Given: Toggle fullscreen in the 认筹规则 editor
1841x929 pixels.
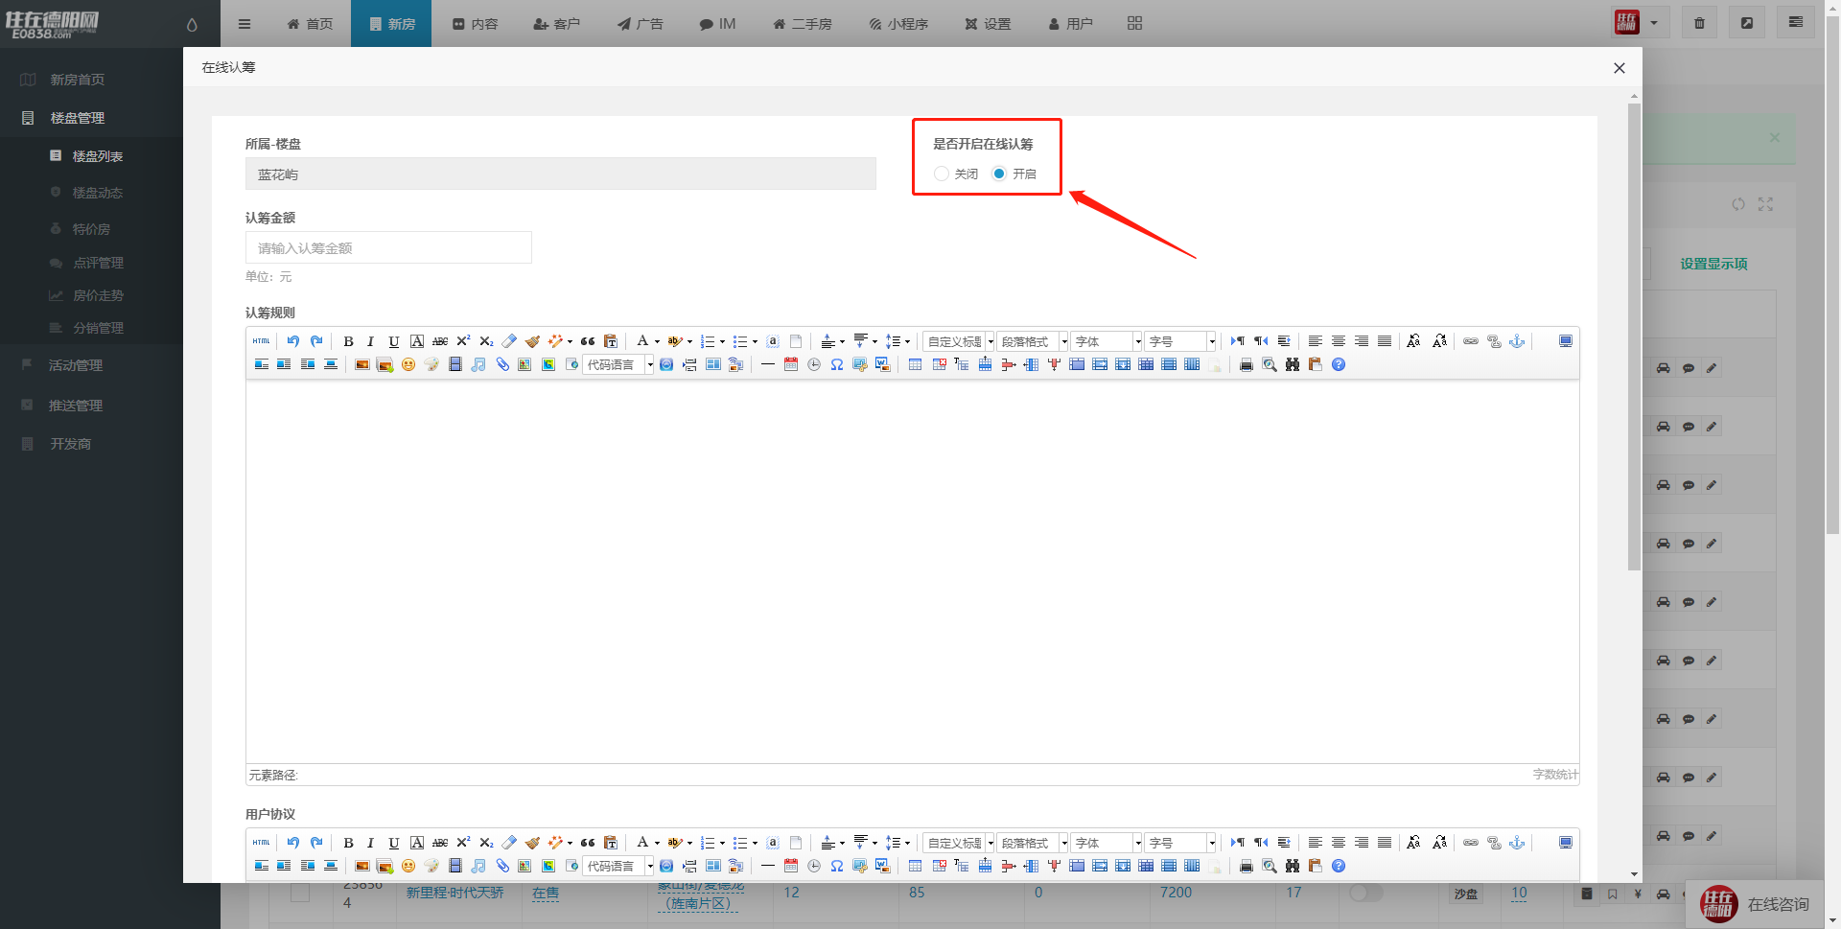Looking at the screenshot, I should point(1566,341).
